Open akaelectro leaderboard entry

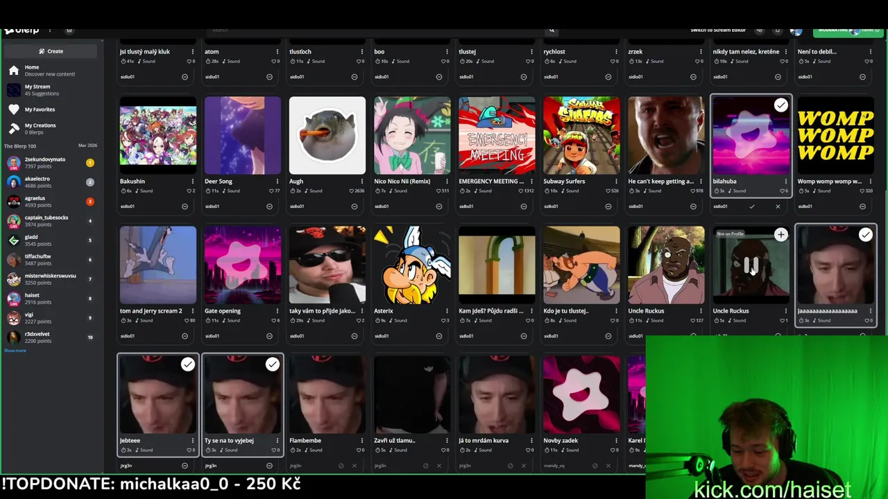click(50, 182)
